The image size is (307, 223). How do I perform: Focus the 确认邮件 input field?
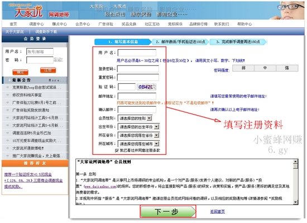[x=137, y=110]
